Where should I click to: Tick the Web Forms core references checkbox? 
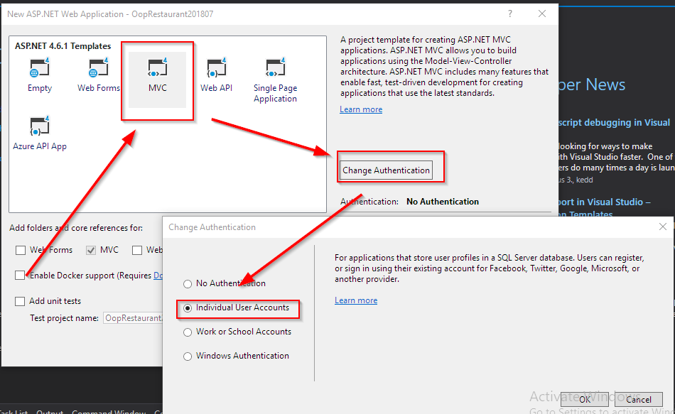click(20, 250)
